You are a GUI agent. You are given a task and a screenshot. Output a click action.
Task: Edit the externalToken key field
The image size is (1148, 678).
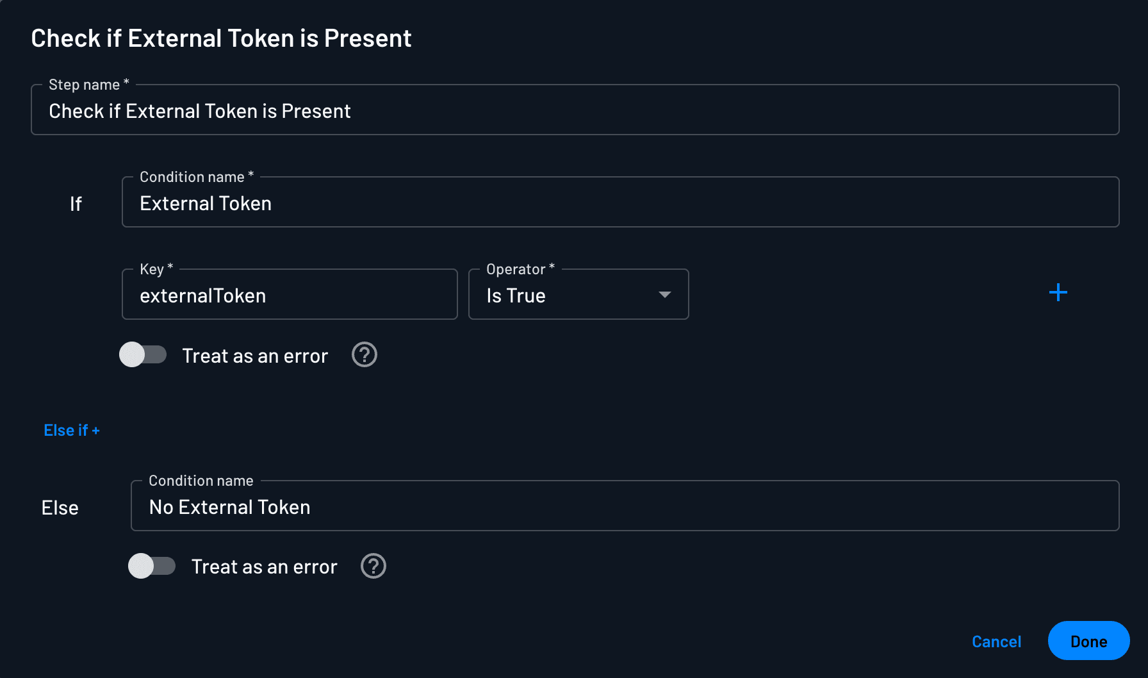pyautogui.click(x=288, y=295)
